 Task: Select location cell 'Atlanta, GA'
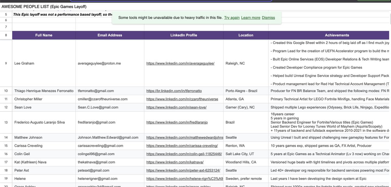click(246, 99)
